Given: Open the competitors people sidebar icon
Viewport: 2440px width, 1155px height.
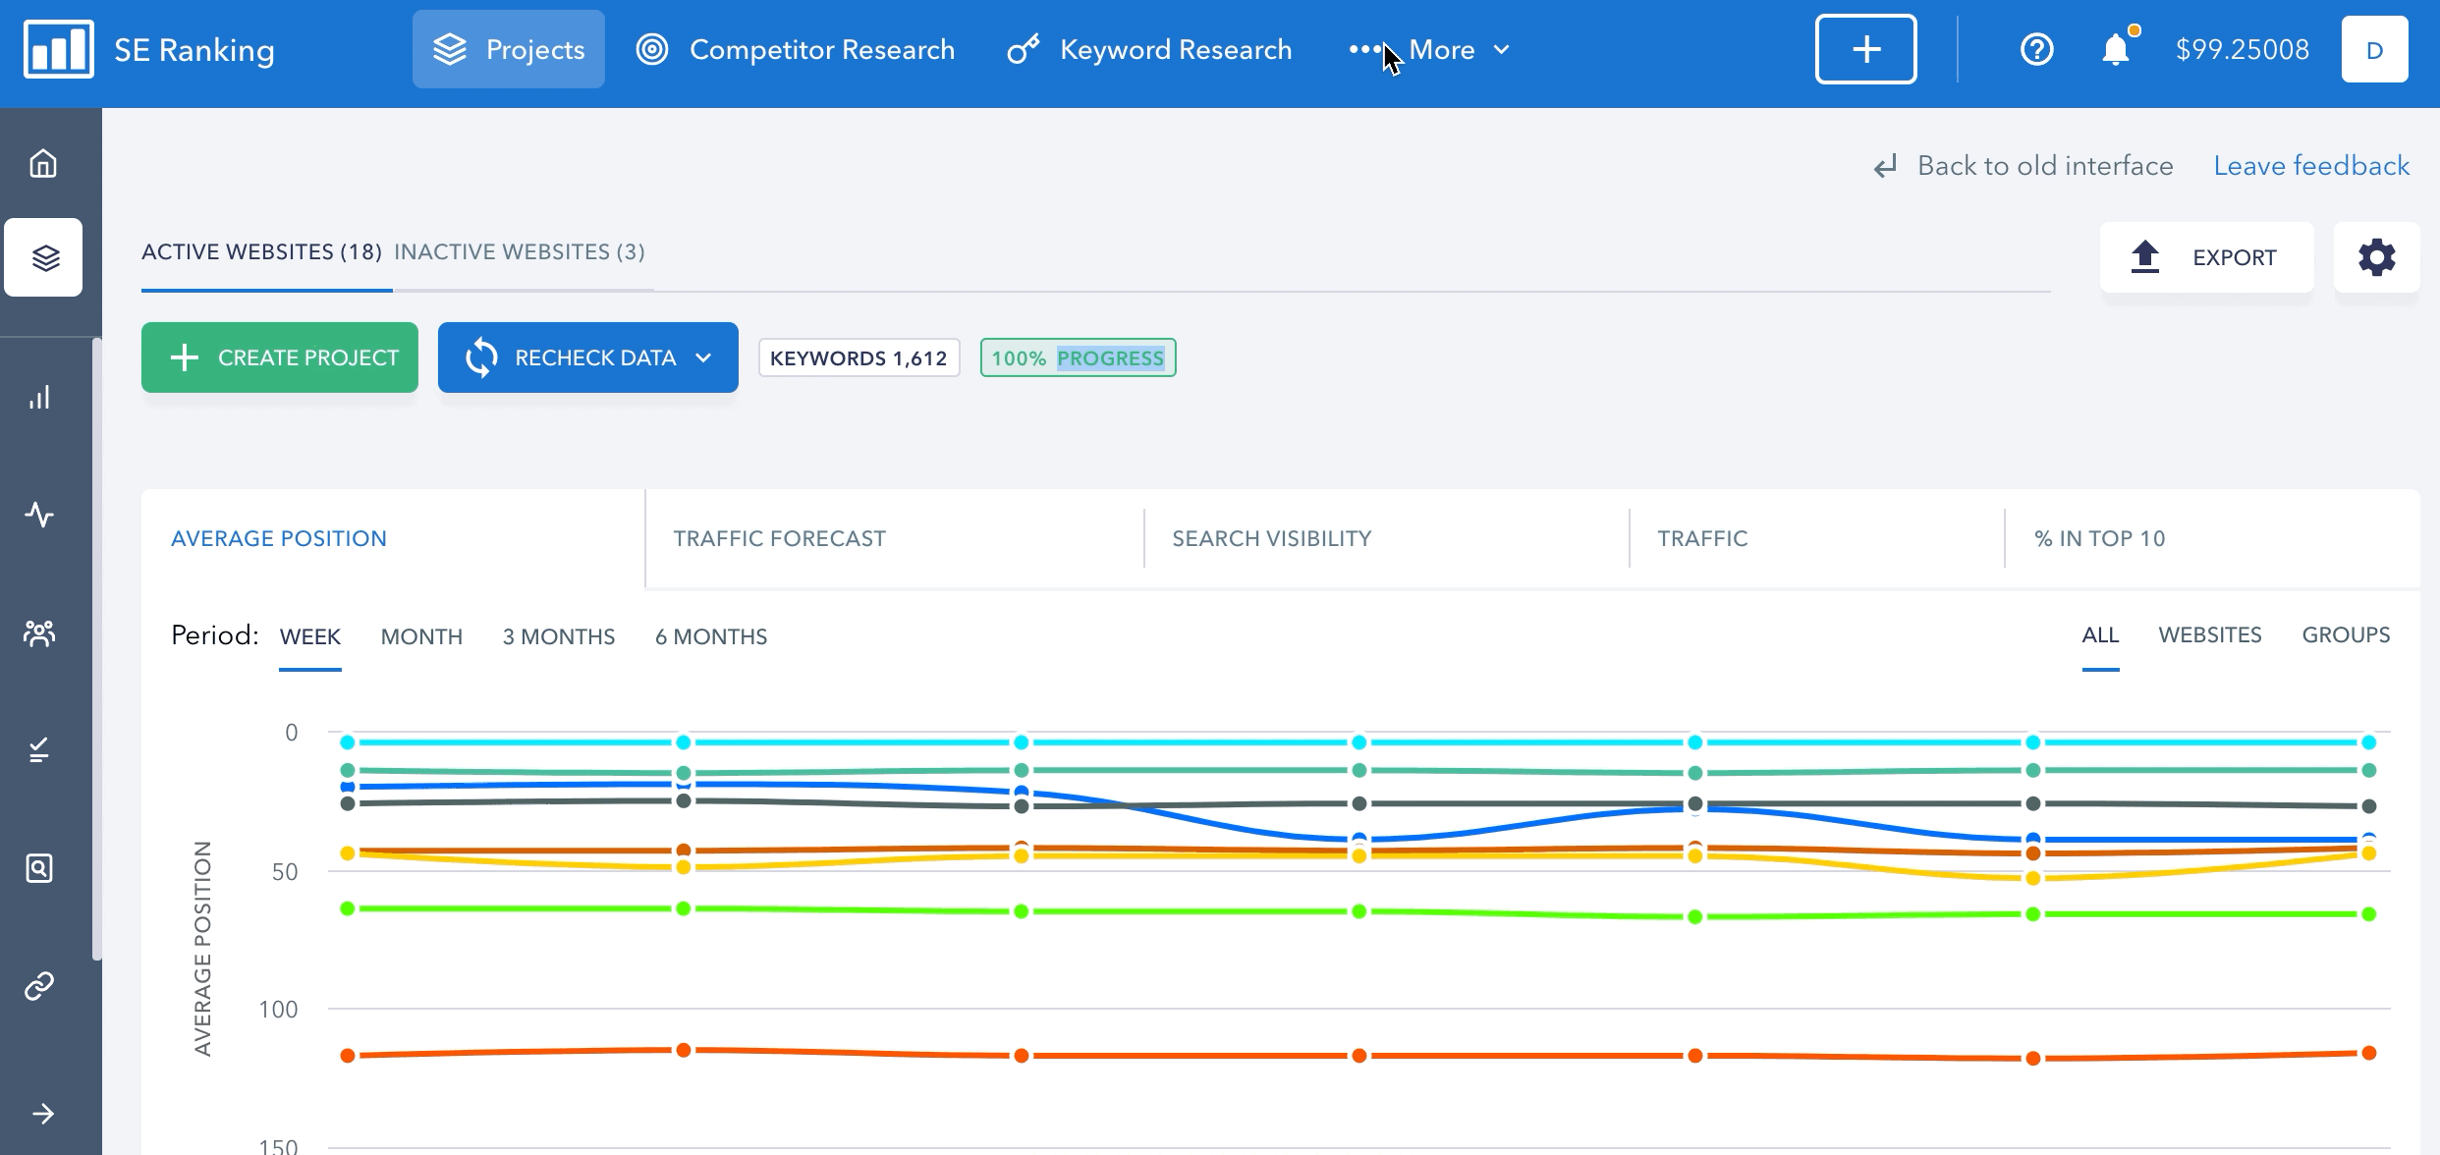Looking at the screenshot, I should tap(39, 633).
